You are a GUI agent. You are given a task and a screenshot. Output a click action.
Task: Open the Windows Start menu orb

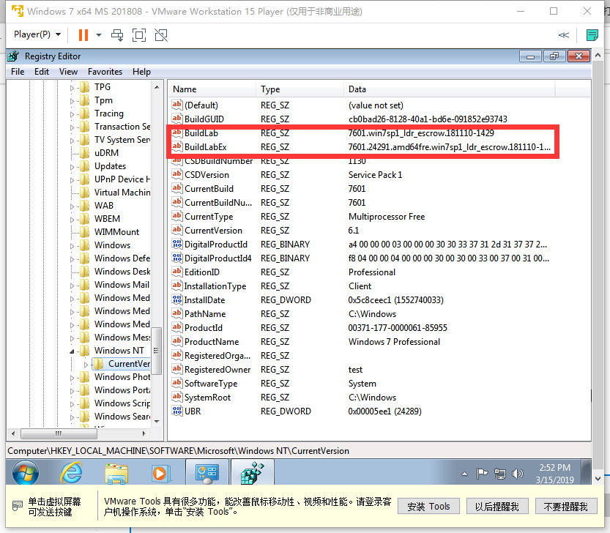pyautogui.click(x=26, y=473)
